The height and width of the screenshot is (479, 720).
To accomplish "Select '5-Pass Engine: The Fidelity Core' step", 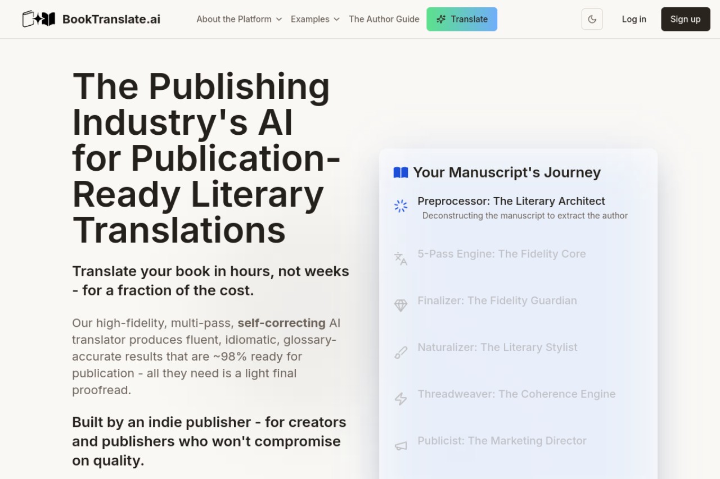I will coord(502,254).
